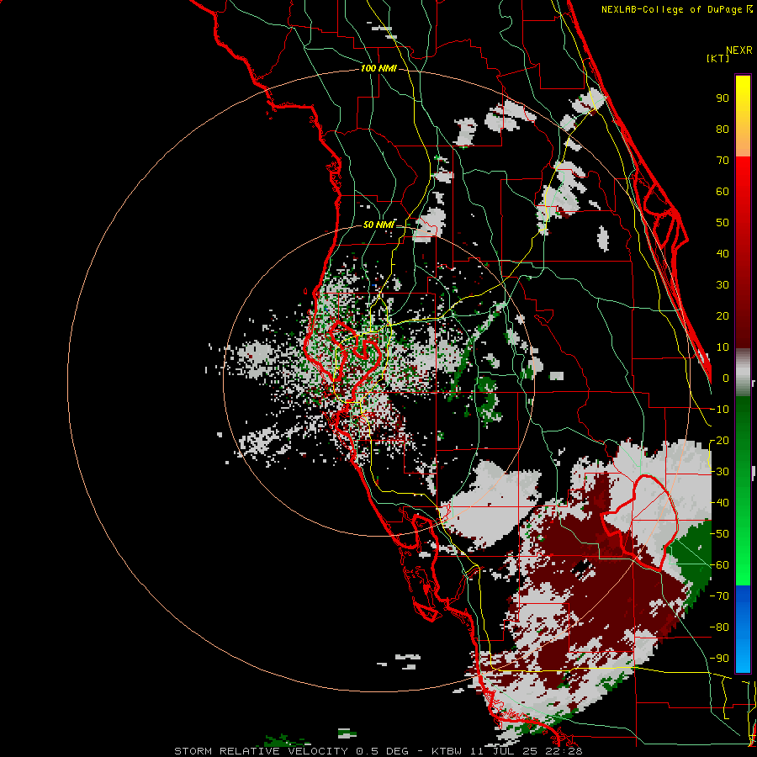Select the -20 scale value
The width and height of the screenshot is (757, 757).
click(719, 441)
